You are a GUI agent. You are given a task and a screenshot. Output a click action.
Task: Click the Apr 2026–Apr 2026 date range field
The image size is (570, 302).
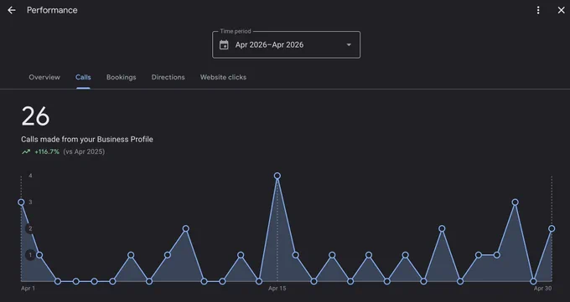286,44
